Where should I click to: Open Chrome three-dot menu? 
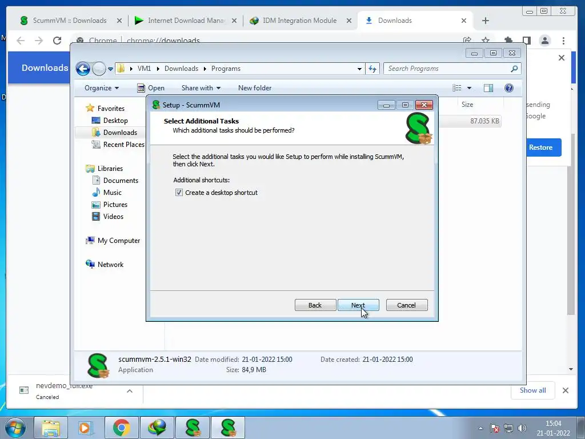click(563, 41)
